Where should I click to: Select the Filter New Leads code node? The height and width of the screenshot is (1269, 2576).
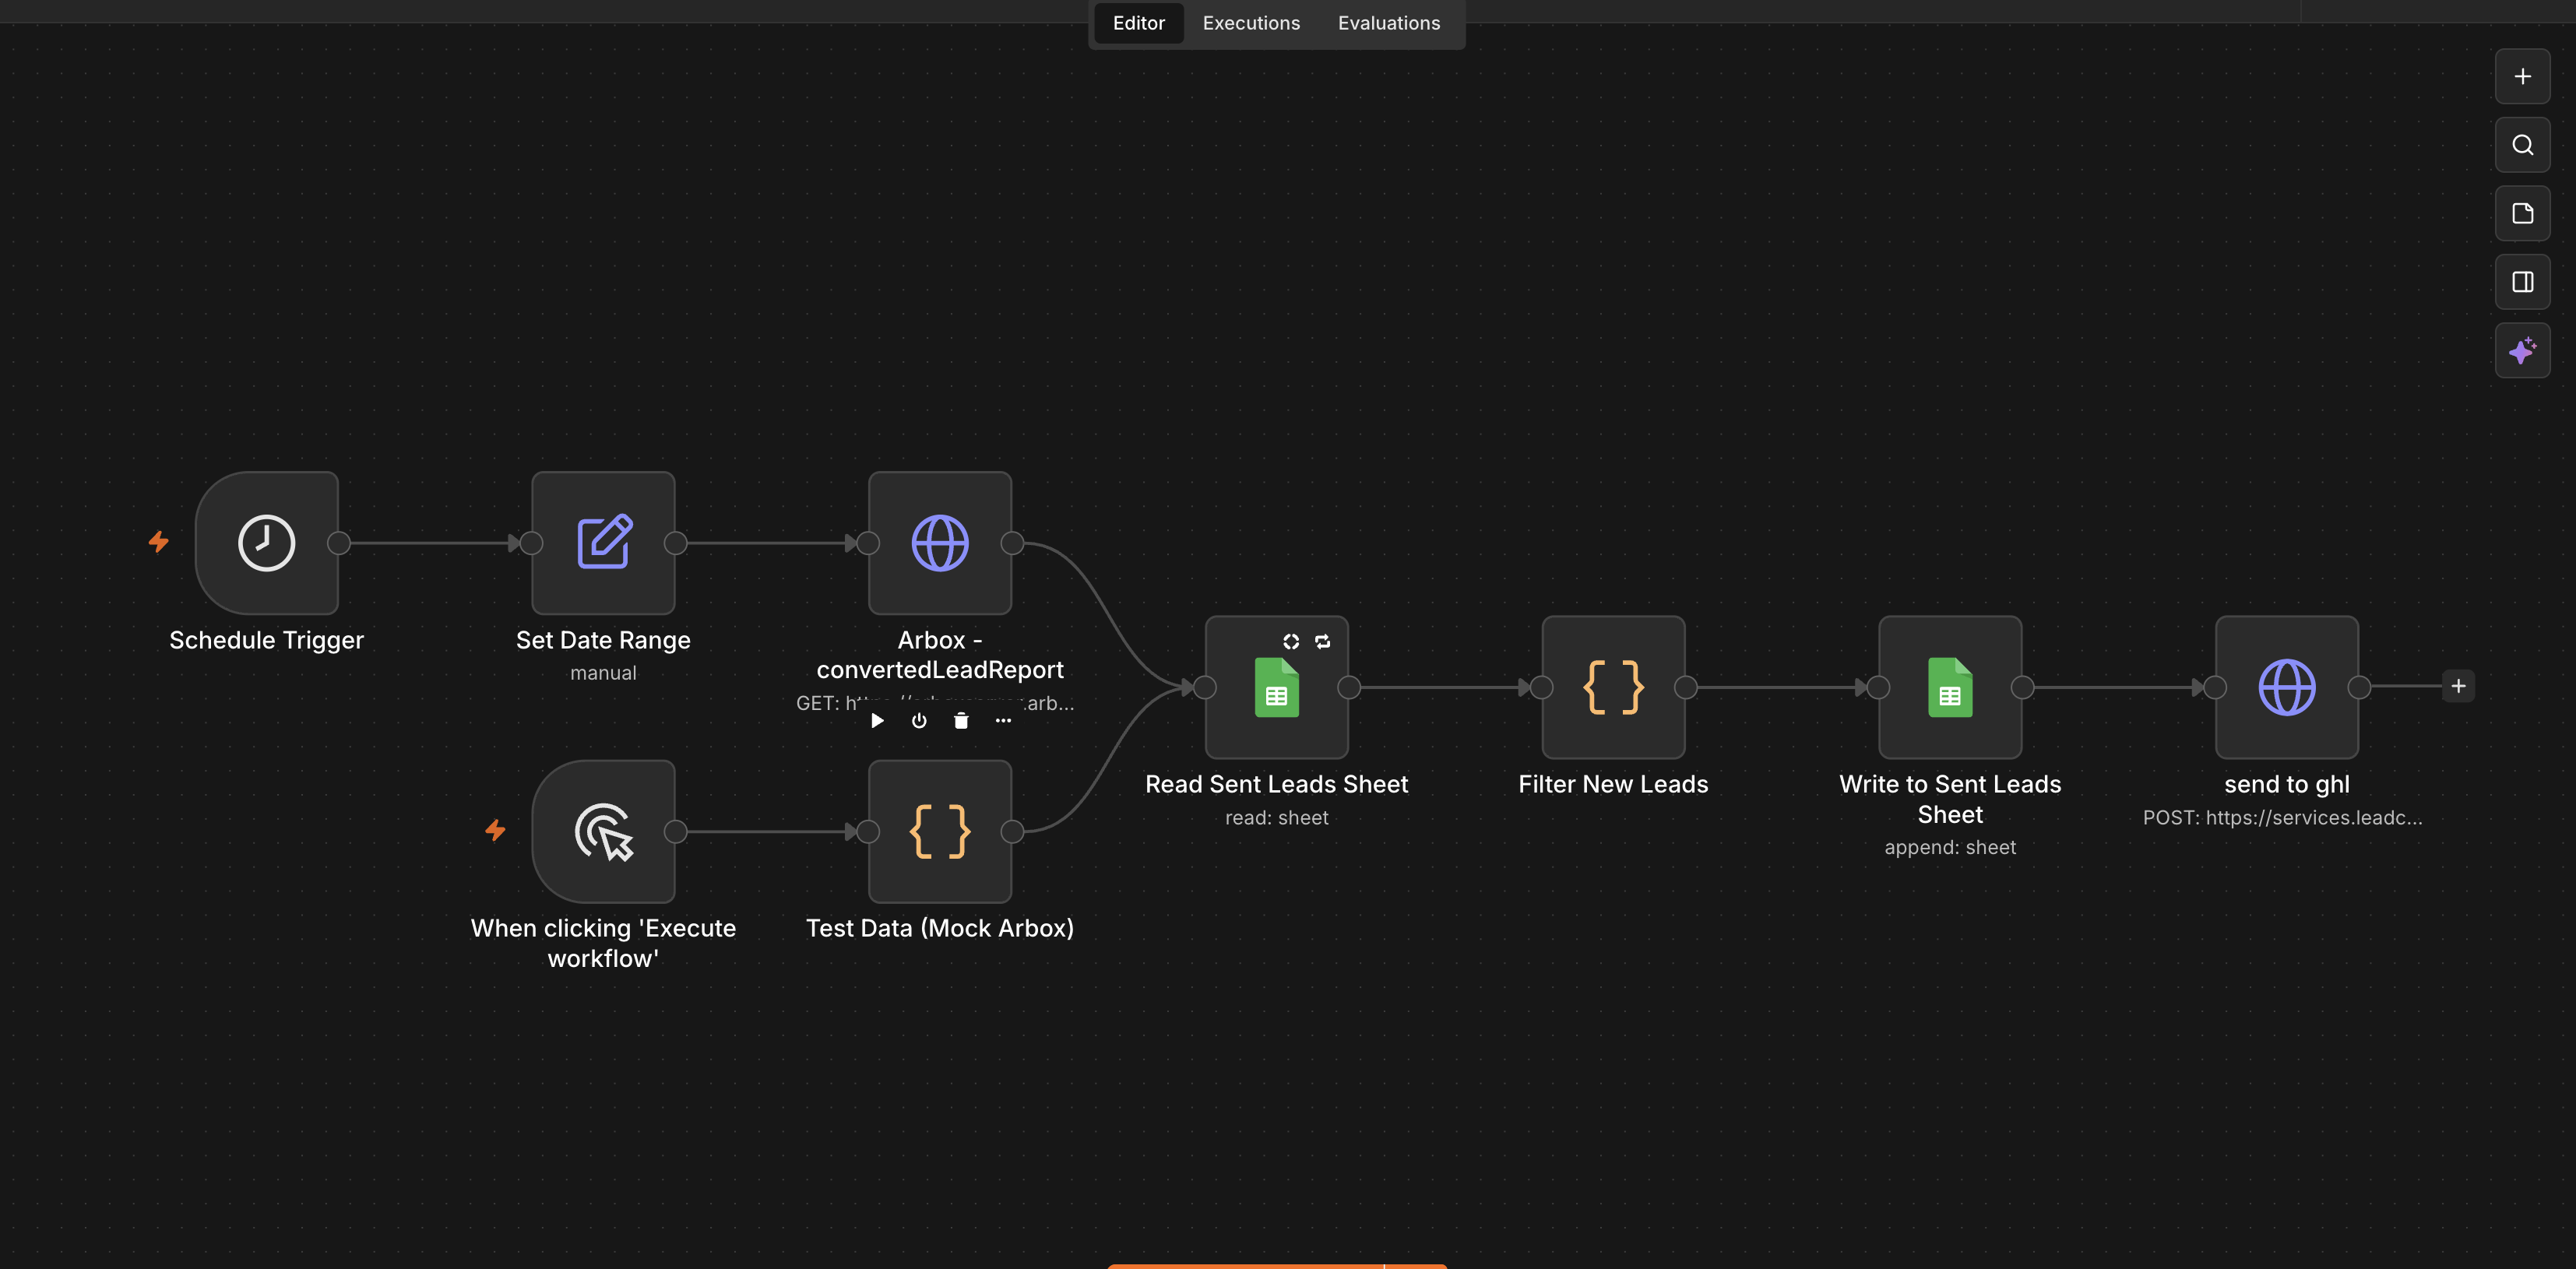click(1613, 687)
